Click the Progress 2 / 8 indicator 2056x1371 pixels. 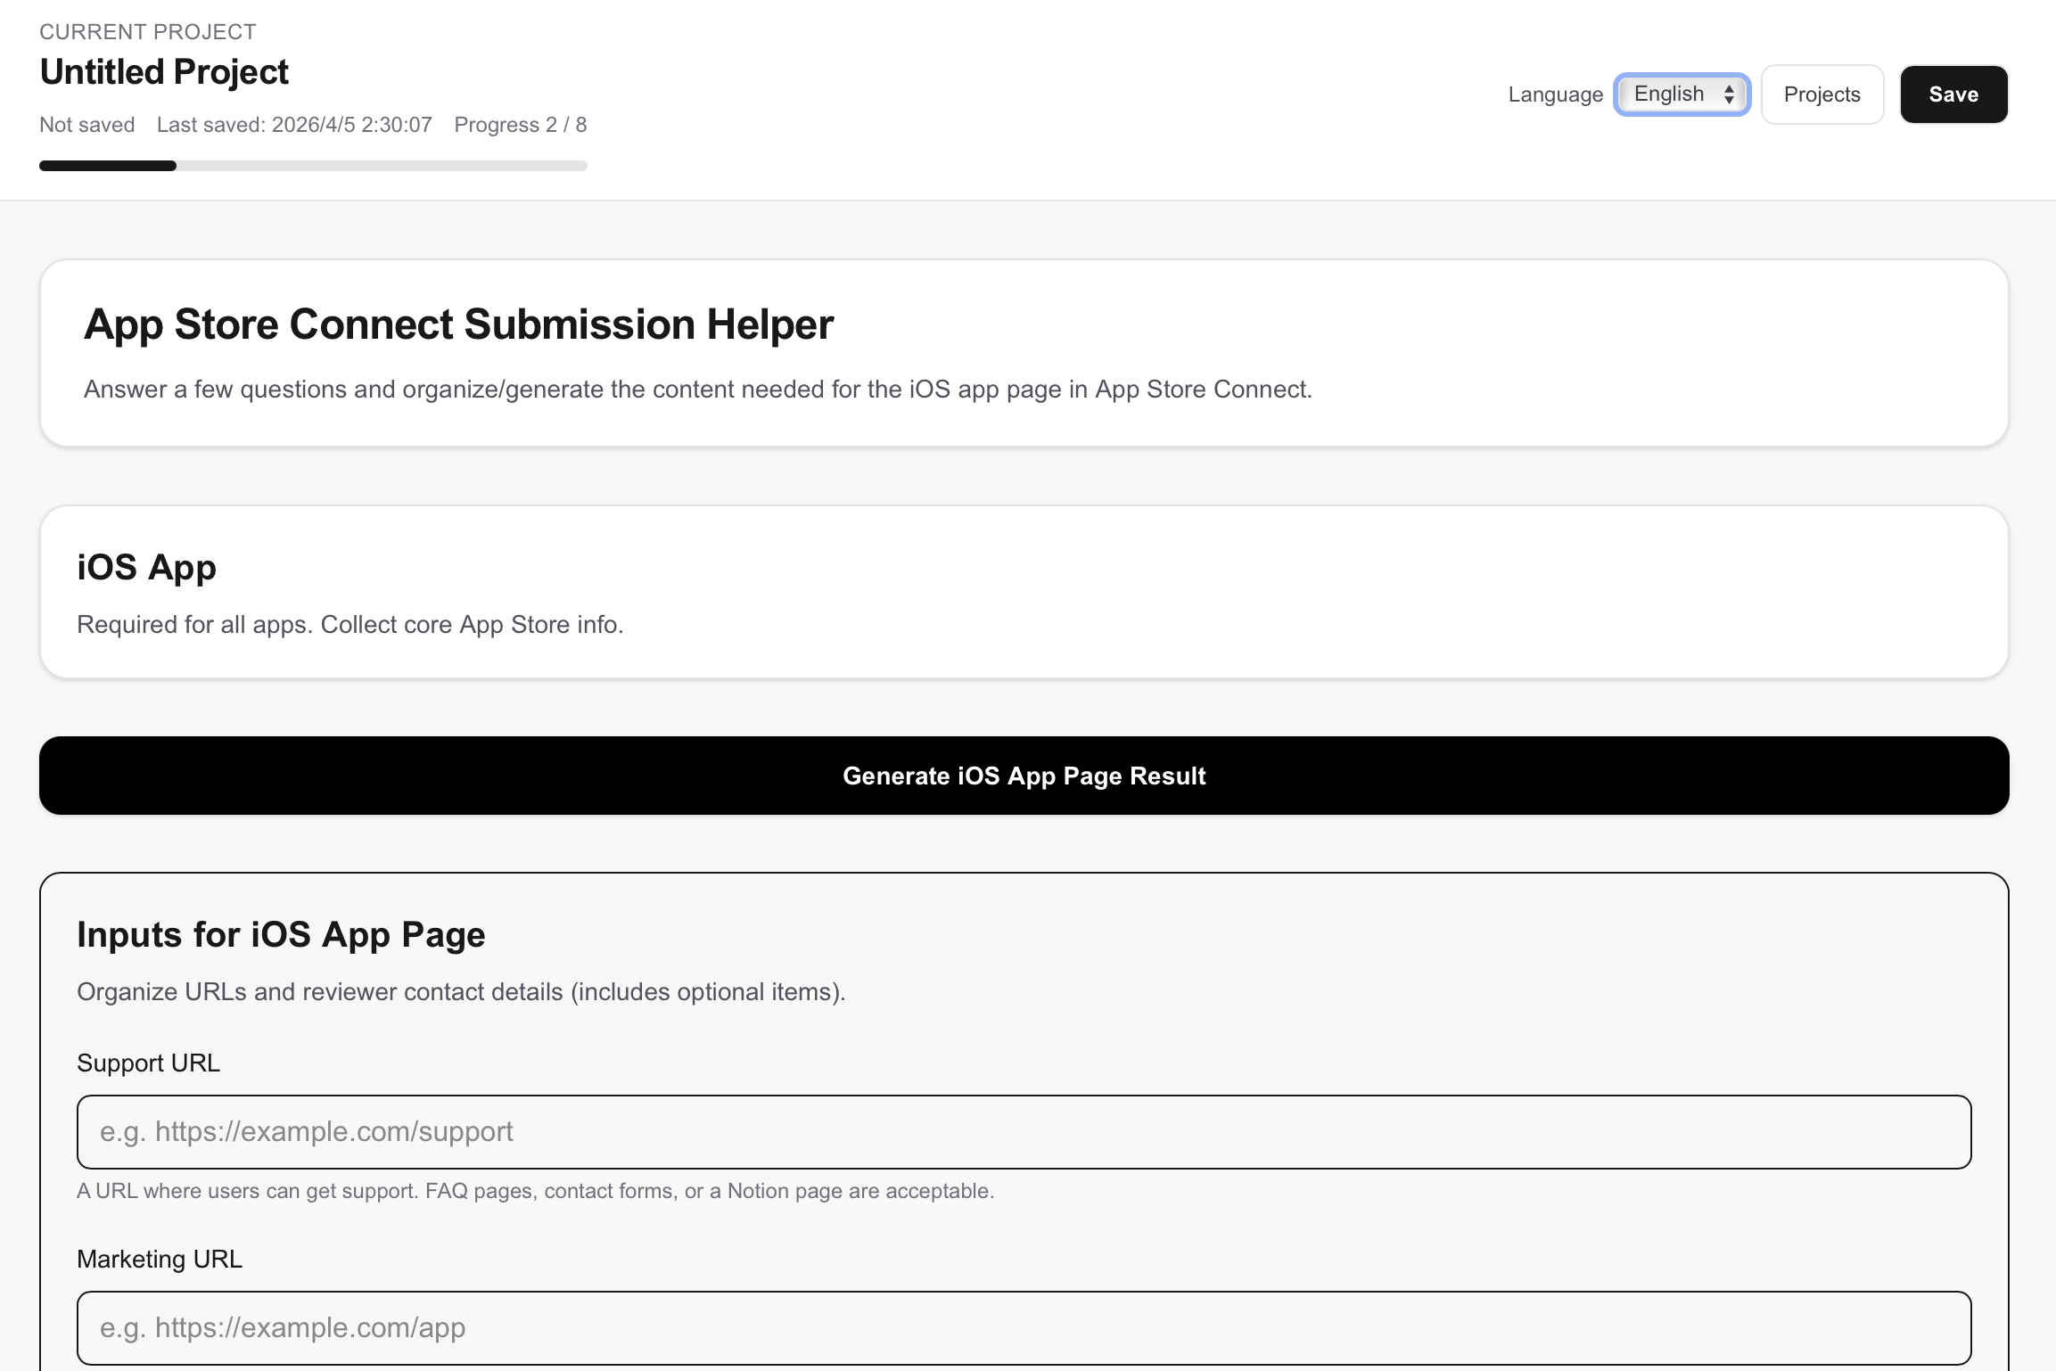[x=521, y=125]
